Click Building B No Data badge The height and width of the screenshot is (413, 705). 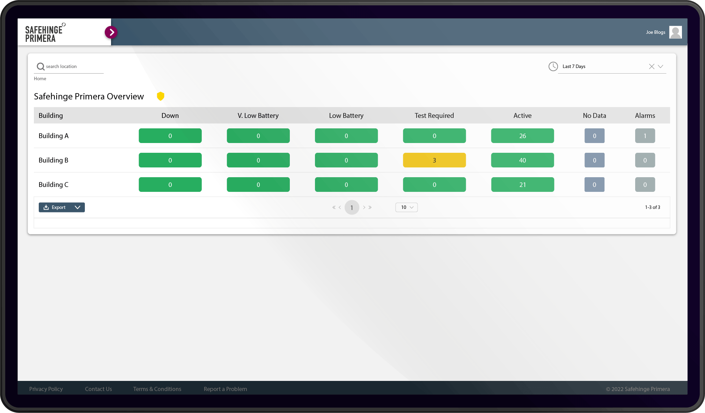click(x=594, y=160)
